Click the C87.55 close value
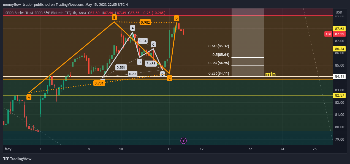Image resolution: width=350 pixels, height=164 pixels. tap(134, 13)
